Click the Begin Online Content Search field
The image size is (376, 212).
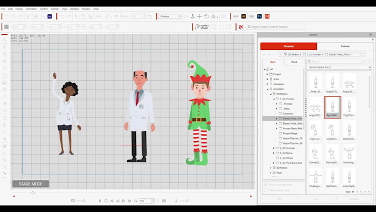(x=276, y=27)
